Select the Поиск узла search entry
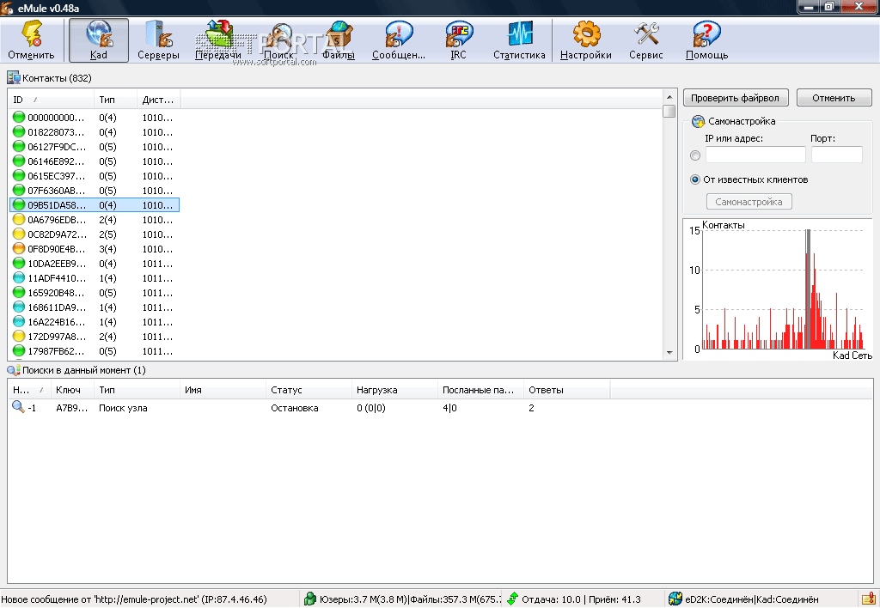The width and height of the screenshot is (880, 608). 123,408
